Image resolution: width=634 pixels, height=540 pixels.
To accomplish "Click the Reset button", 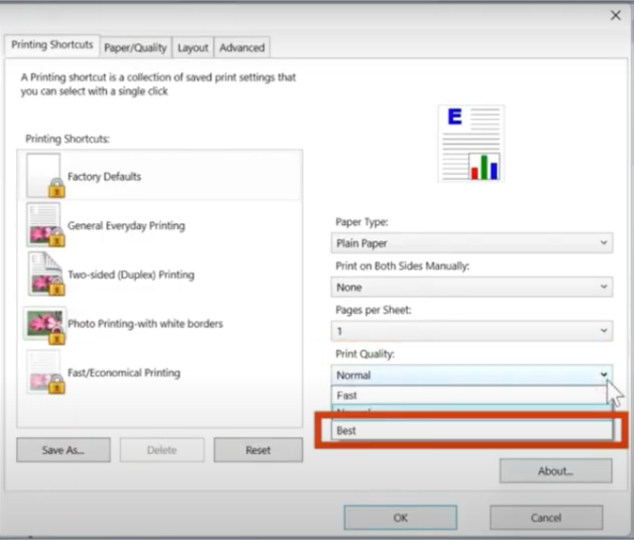I will point(258,450).
